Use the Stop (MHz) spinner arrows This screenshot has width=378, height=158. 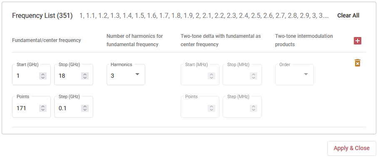point(254,76)
